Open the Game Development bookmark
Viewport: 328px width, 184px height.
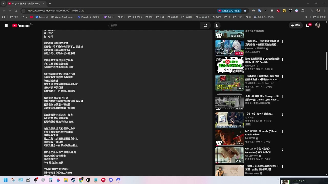pos(63,17)
